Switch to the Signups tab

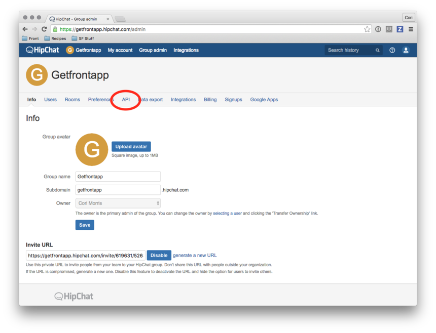[x=233, y=99]
